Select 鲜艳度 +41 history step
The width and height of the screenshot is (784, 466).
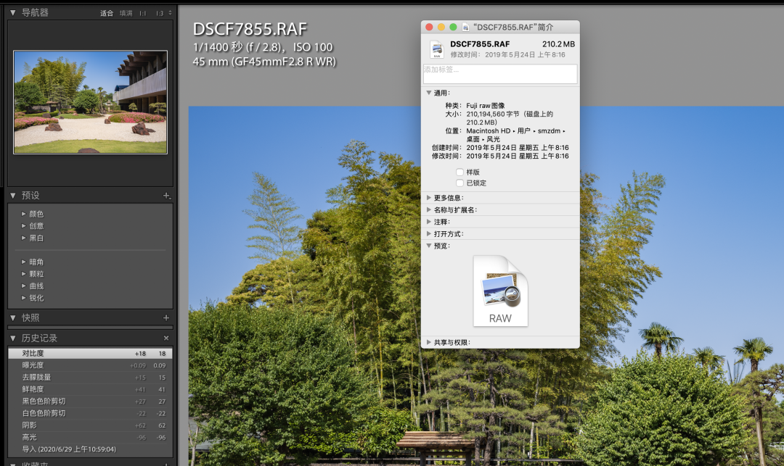[91, 389]
